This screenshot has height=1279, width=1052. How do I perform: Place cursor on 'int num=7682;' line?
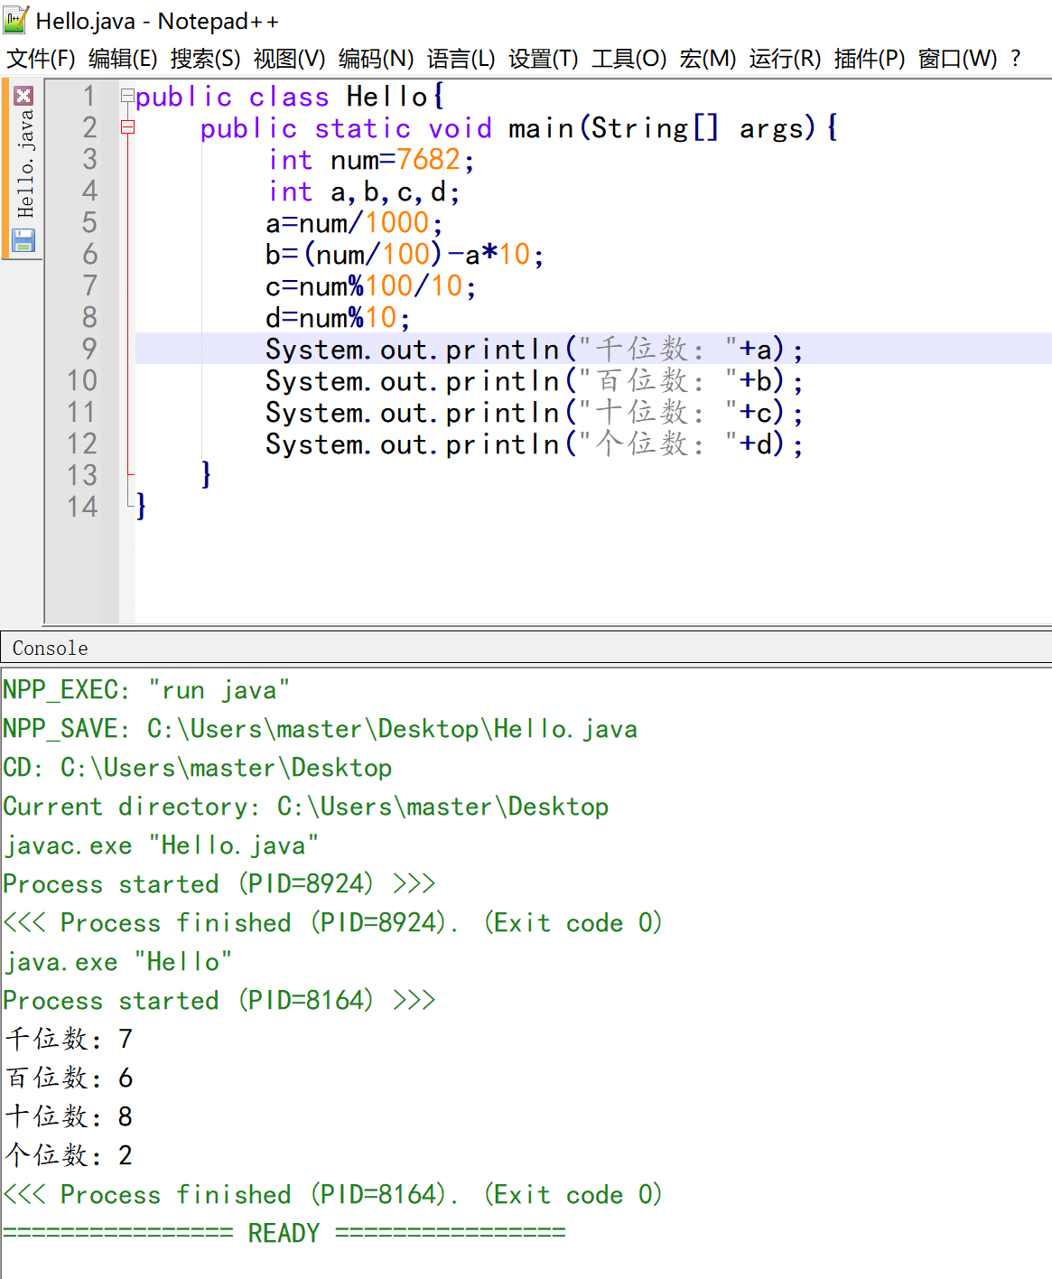(370, 160)
